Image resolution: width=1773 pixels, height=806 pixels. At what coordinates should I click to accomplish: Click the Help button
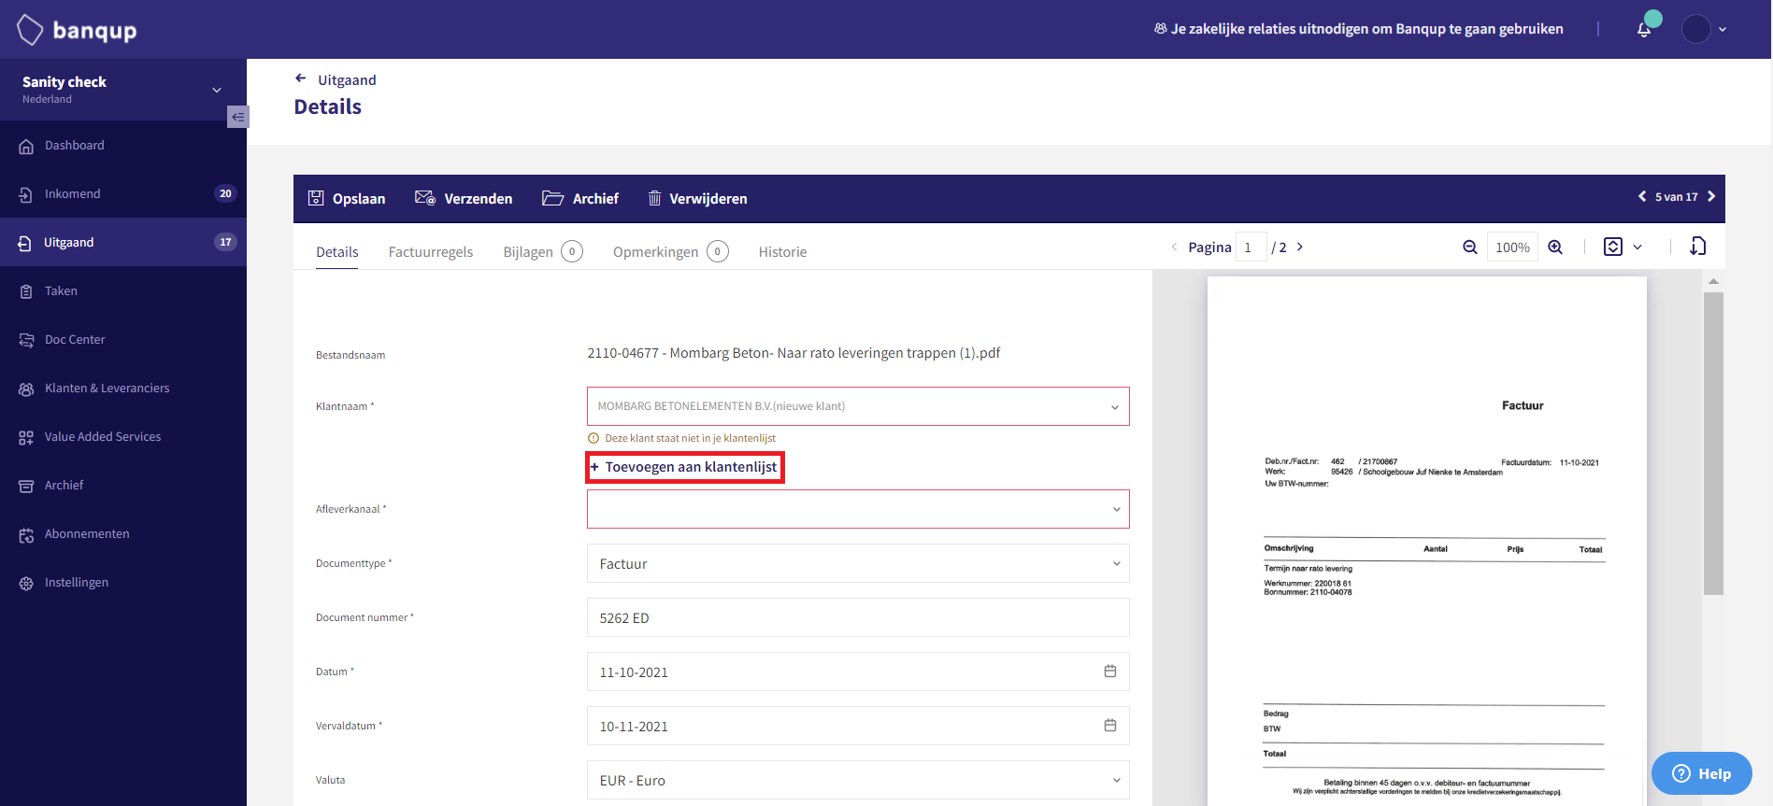pyautogui.click(x=1701, y=773)
